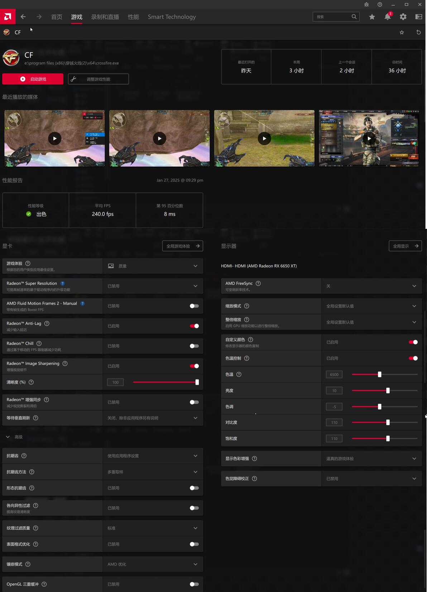
Task: Open 抗锯齿 dropdown
Action: click(153, 456)
